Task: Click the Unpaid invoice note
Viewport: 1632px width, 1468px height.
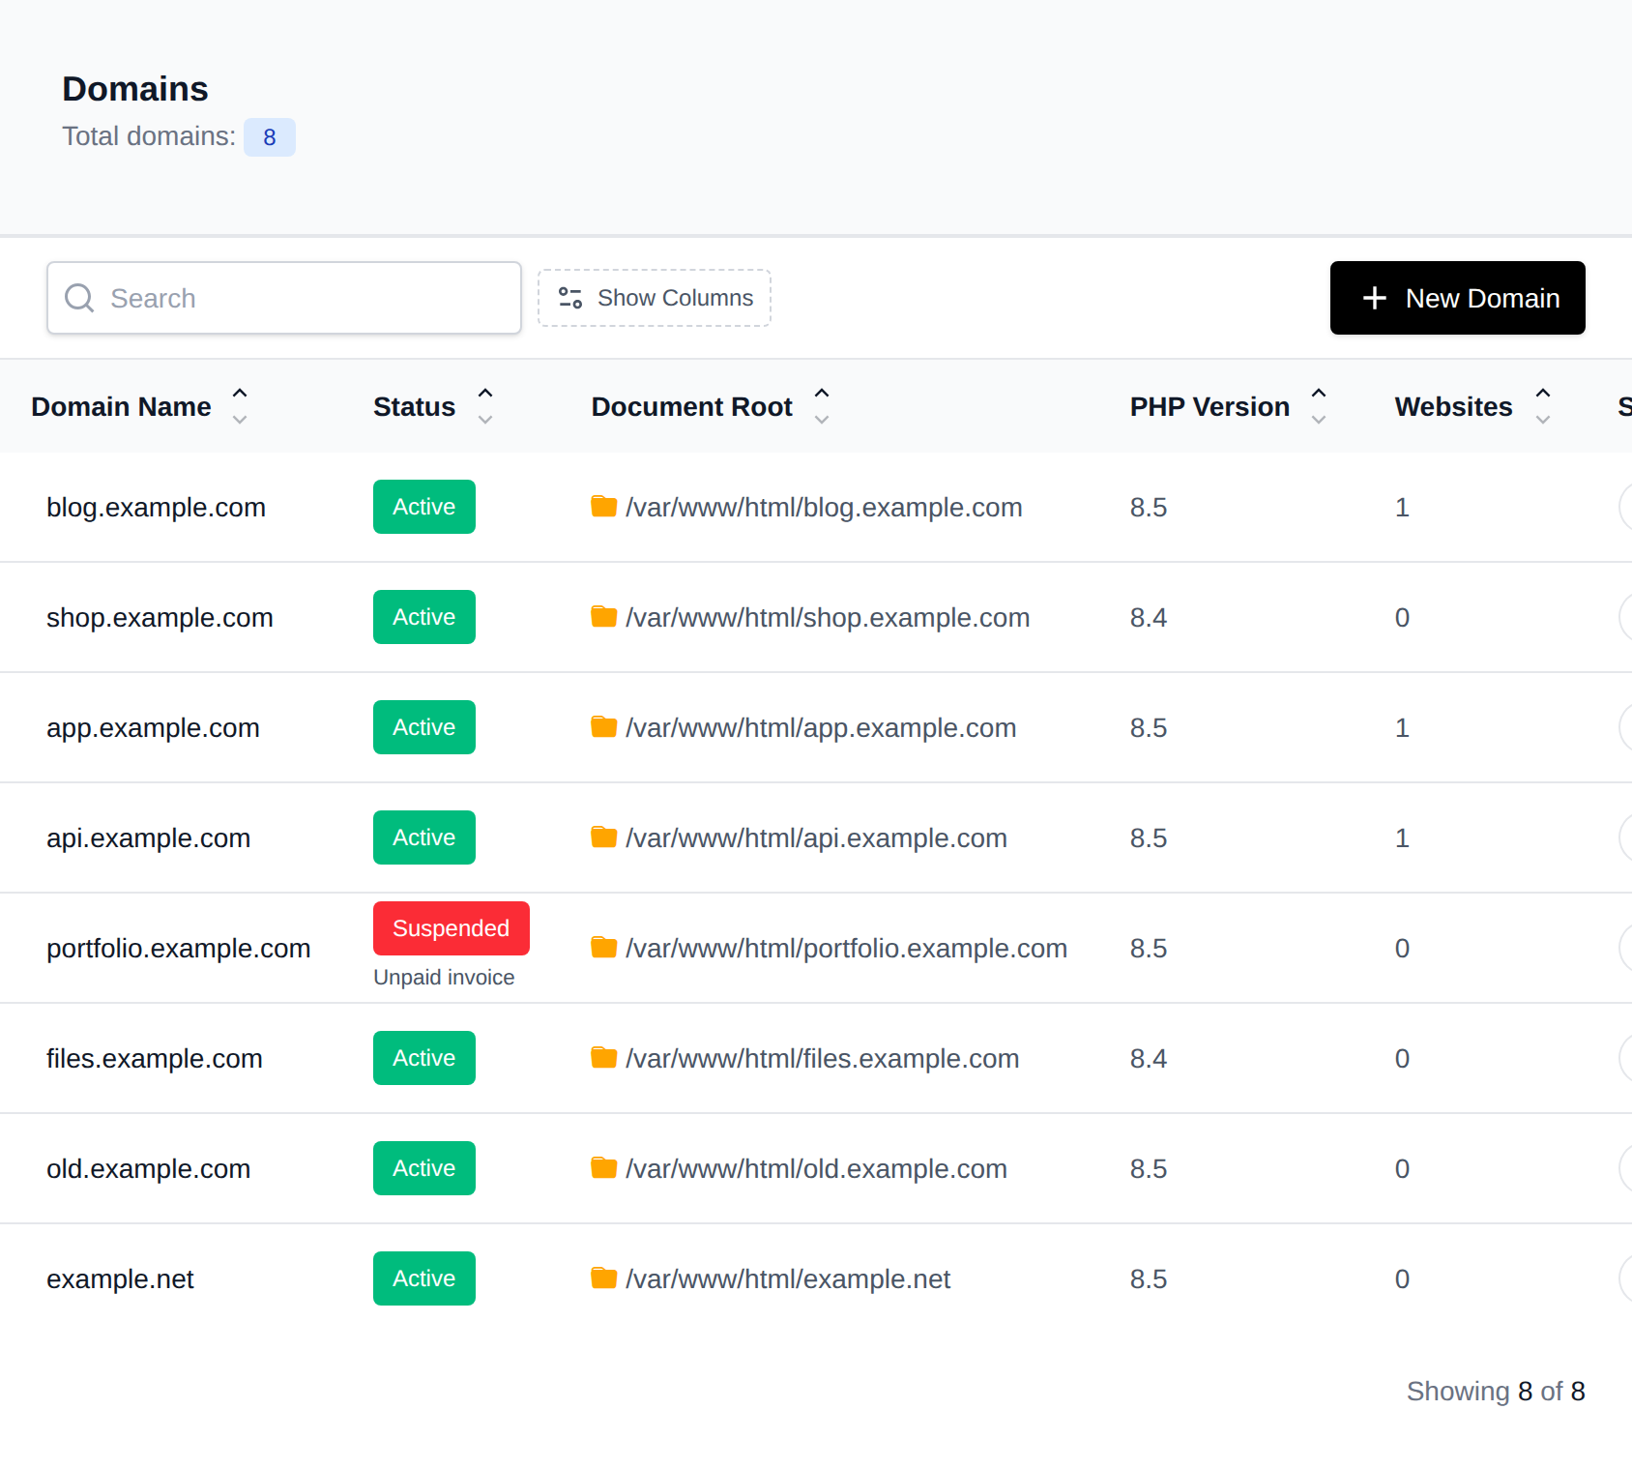Action: 444,978
